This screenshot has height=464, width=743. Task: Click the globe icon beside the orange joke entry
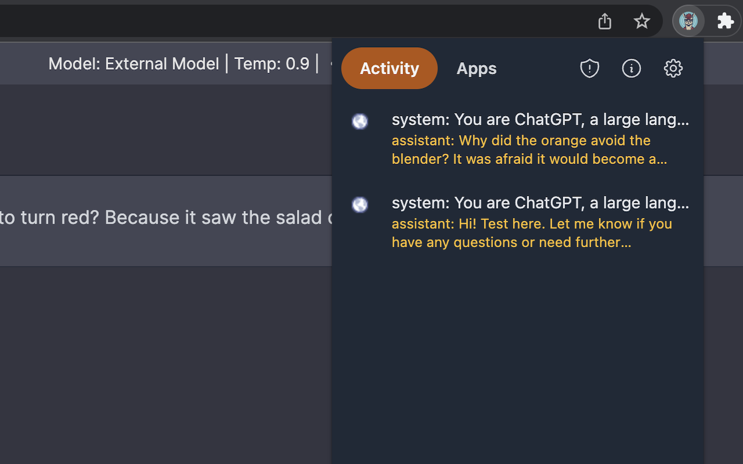coord(360,121)
